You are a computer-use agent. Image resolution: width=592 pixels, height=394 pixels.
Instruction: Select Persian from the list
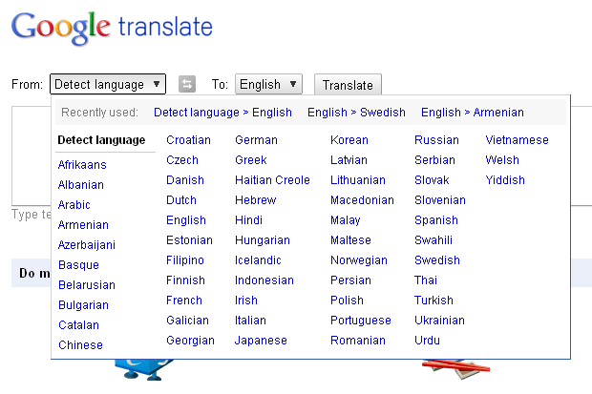coord(350,280)
